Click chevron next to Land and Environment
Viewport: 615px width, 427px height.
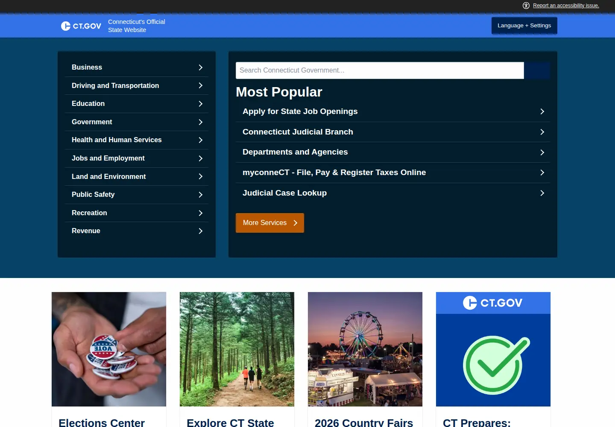pyautogui.click(x=200, y=177)
